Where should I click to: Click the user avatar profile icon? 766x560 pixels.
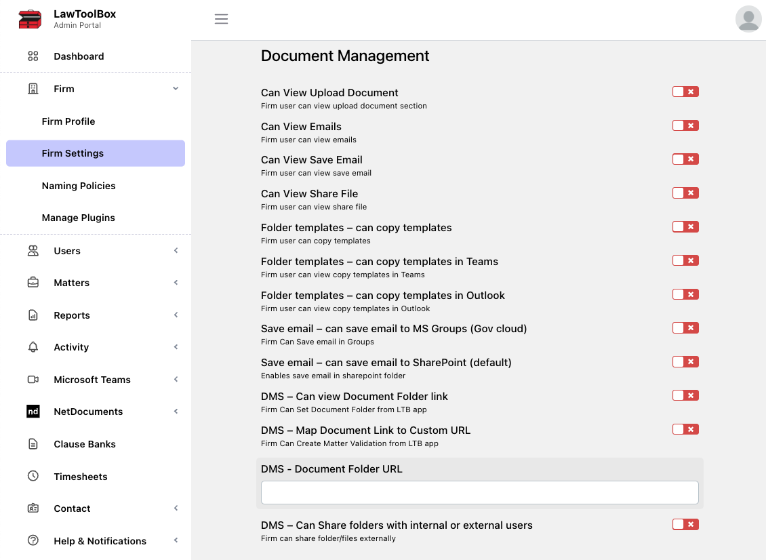pos(748,19)
